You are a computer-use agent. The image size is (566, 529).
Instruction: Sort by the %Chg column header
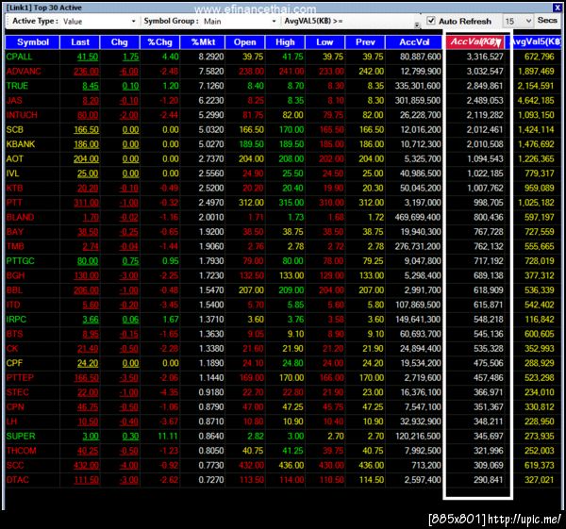click(x=159, y=42)
